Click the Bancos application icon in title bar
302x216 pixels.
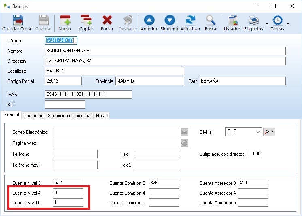6,6
